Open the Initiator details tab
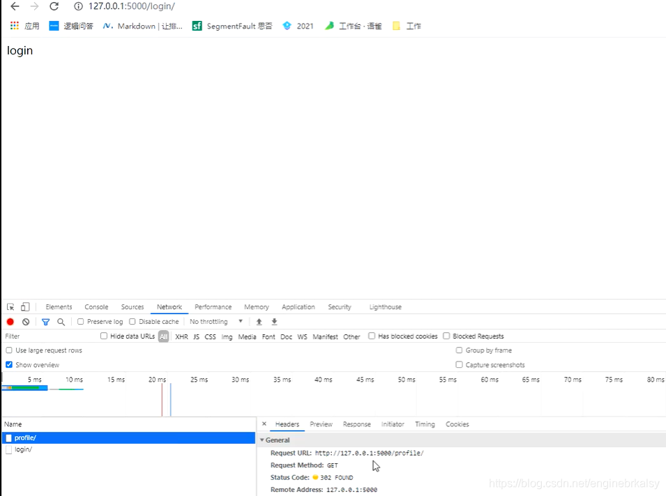This screenshot has height=496, width=666. (x=393, y=424)
